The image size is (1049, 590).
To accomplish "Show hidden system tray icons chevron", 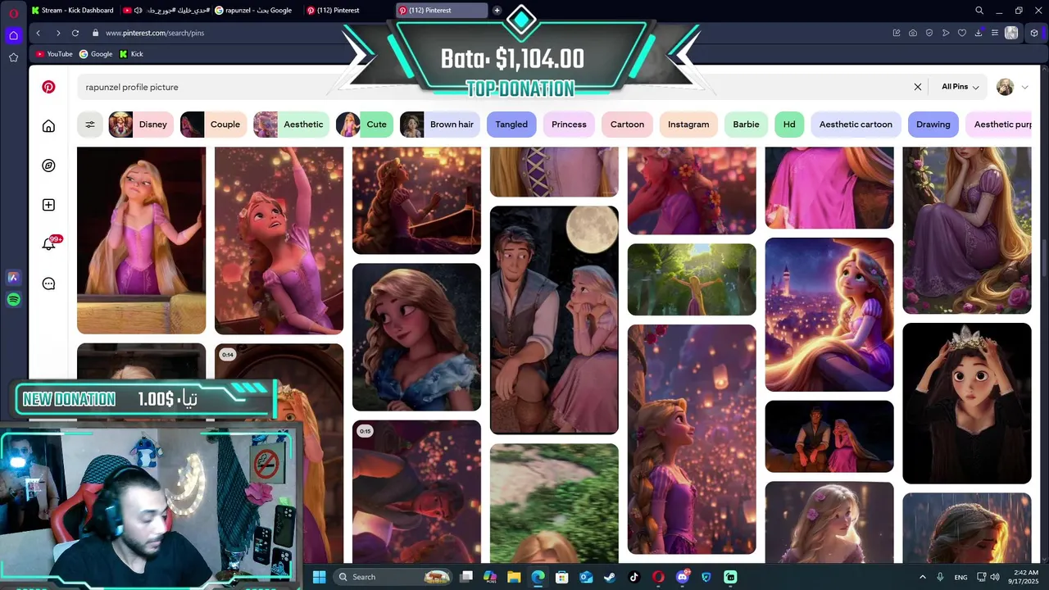I will (923, 577).
